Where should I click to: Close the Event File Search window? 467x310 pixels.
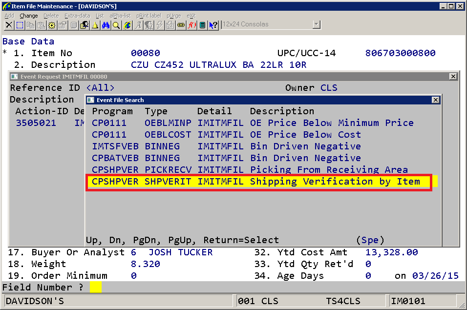435,100
